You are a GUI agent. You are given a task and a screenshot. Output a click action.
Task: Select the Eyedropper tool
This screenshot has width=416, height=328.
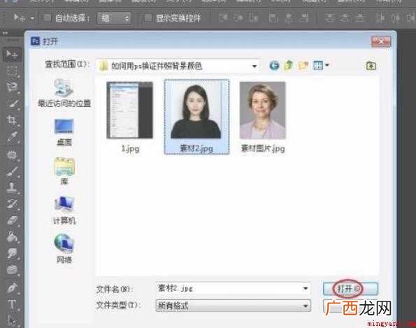pyautogui.click(x=12, y=136)
